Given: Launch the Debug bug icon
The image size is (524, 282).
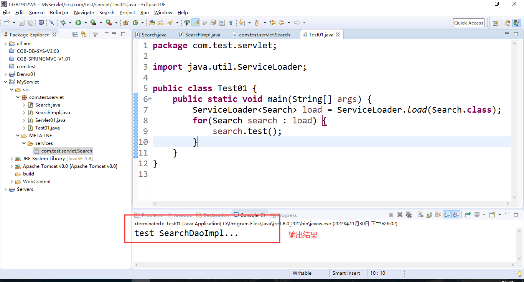Looking at the screenshot, I should click(63, 23).
